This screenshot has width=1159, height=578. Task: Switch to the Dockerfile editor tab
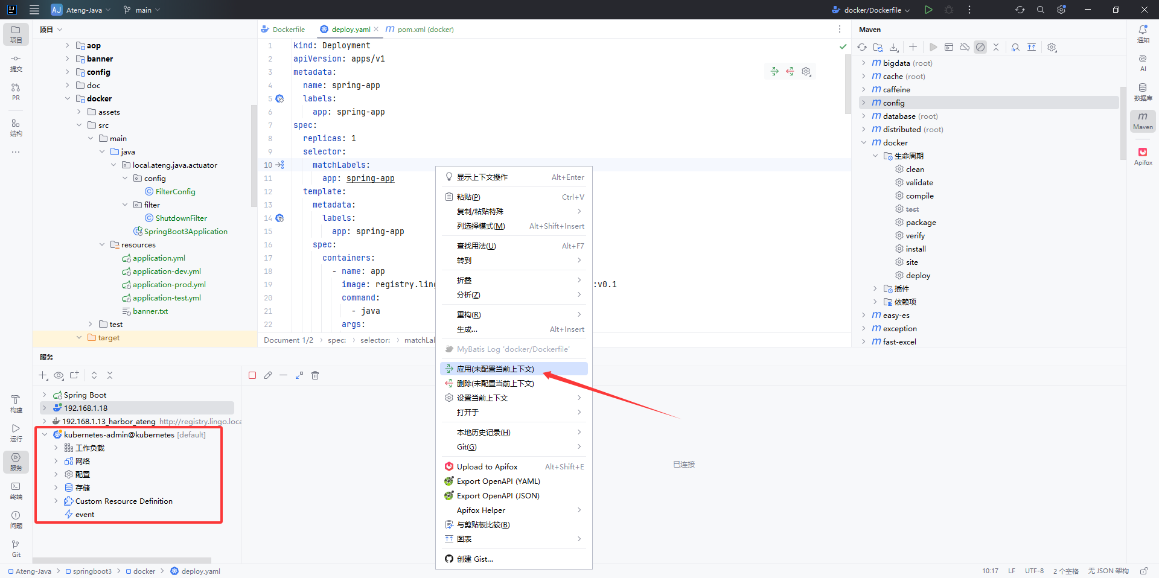[x=288, y=29]
